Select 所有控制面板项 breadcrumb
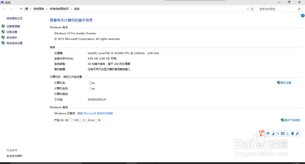The width and height of the screenshot is (305, 164). click(x=59, y=9)
